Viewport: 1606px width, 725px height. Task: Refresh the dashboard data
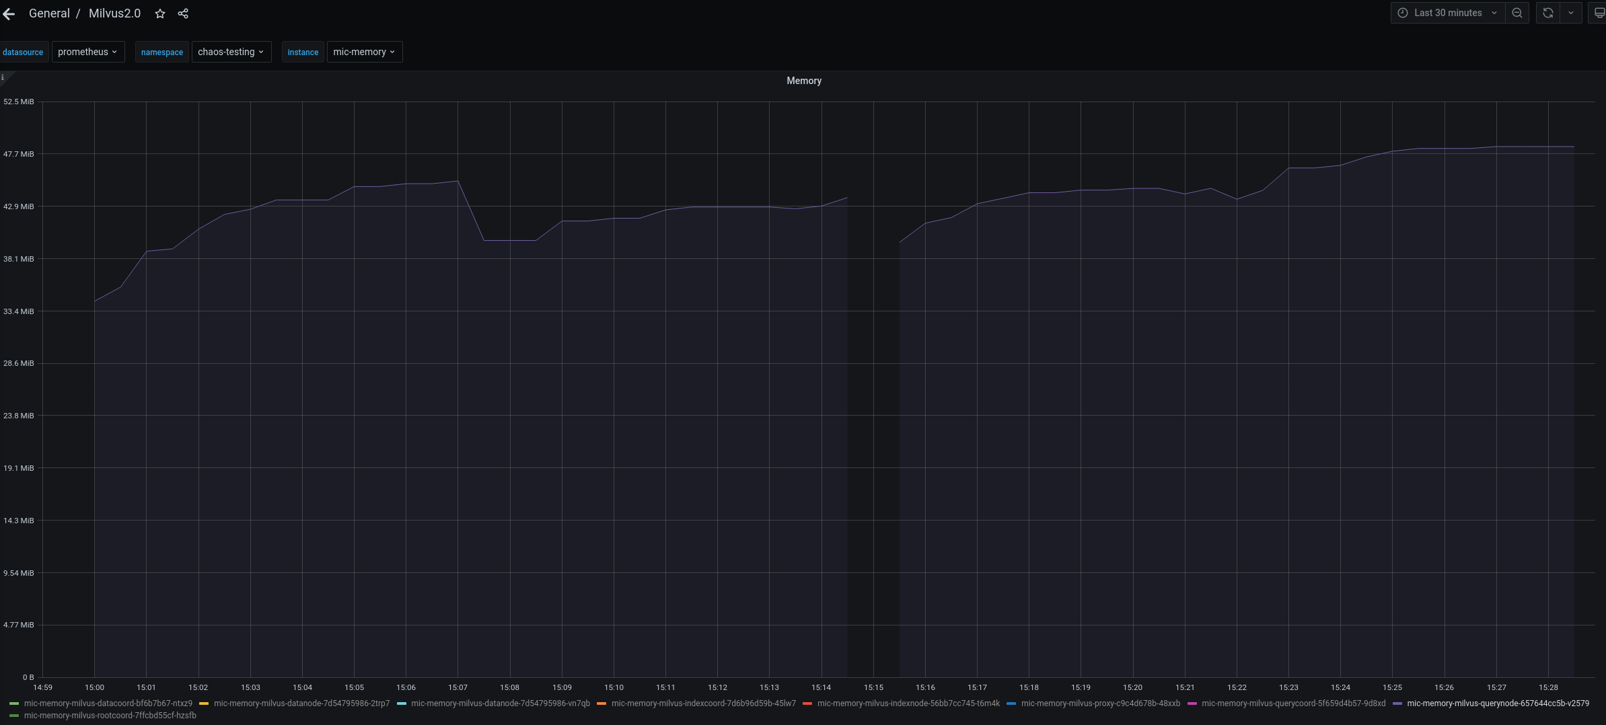[1547, 13]
